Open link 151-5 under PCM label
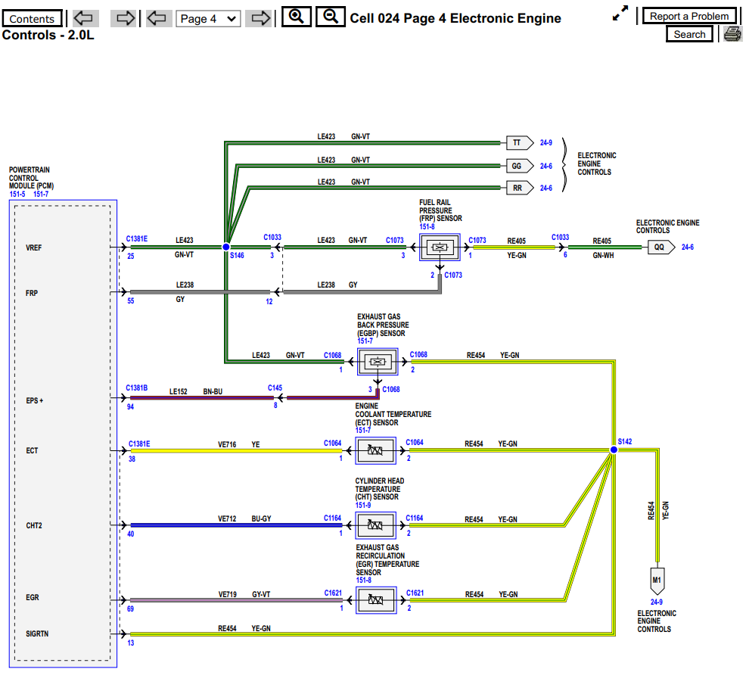Viewport: 746px width, 691px height. [x=16, y=193]
